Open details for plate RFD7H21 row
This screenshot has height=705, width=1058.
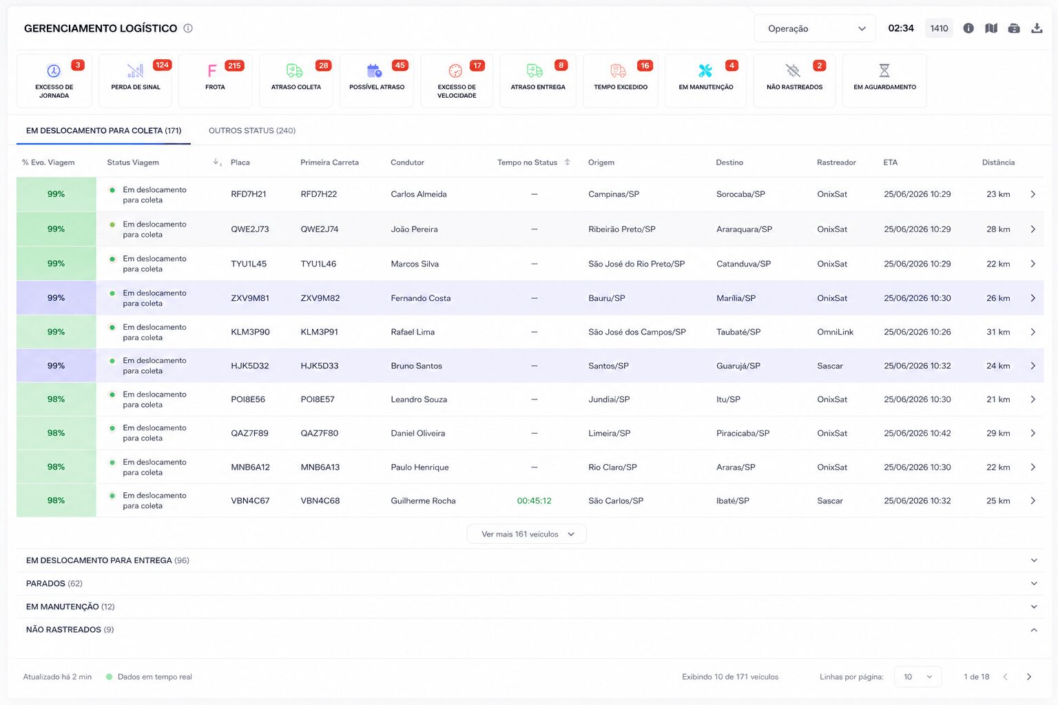point(1033,194)
